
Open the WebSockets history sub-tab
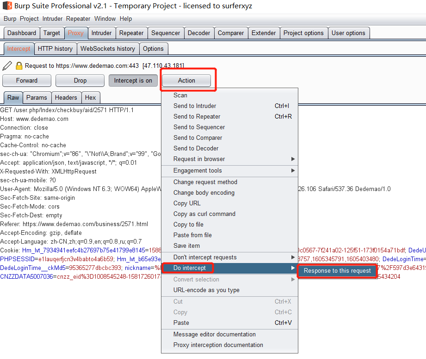pyautogui.click(x=108, y=49)
